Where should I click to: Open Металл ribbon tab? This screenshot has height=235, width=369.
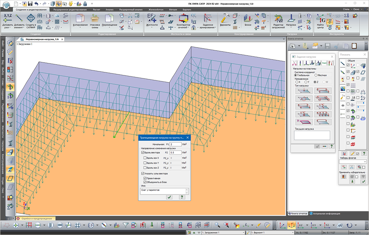point(173,10)
